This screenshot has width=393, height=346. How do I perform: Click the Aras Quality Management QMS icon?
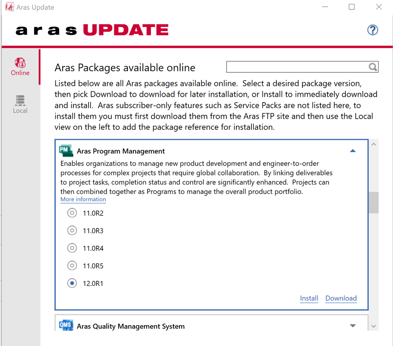[66, 326]
